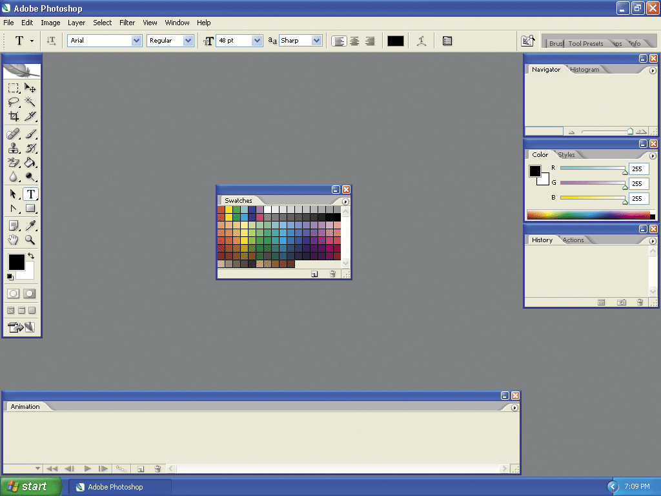Click the Create Warped Text icon
The height and width of the screenshot is (496, 661).
pyautogui.click(x=421, y=41)
